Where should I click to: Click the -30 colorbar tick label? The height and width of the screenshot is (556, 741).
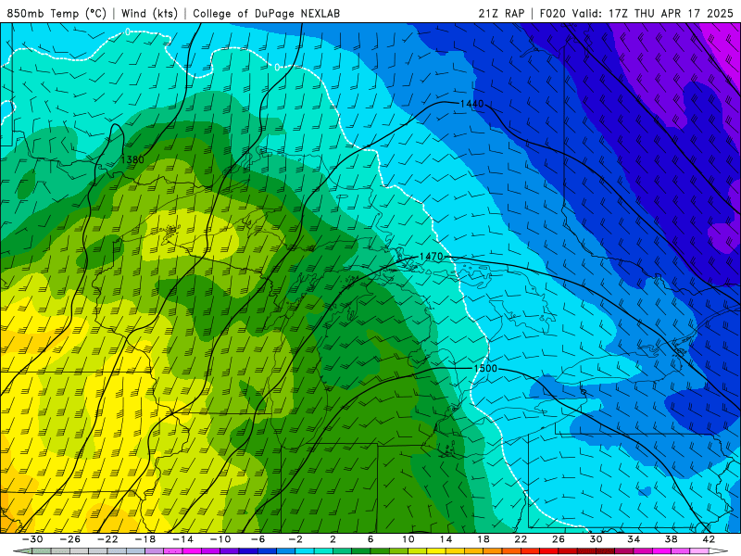tap(32, 539)
